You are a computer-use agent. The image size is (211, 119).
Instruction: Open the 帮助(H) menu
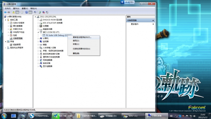point(33,8)
